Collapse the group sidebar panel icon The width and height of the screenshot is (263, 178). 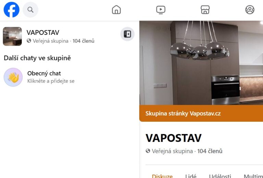click(x=127, y=34)
